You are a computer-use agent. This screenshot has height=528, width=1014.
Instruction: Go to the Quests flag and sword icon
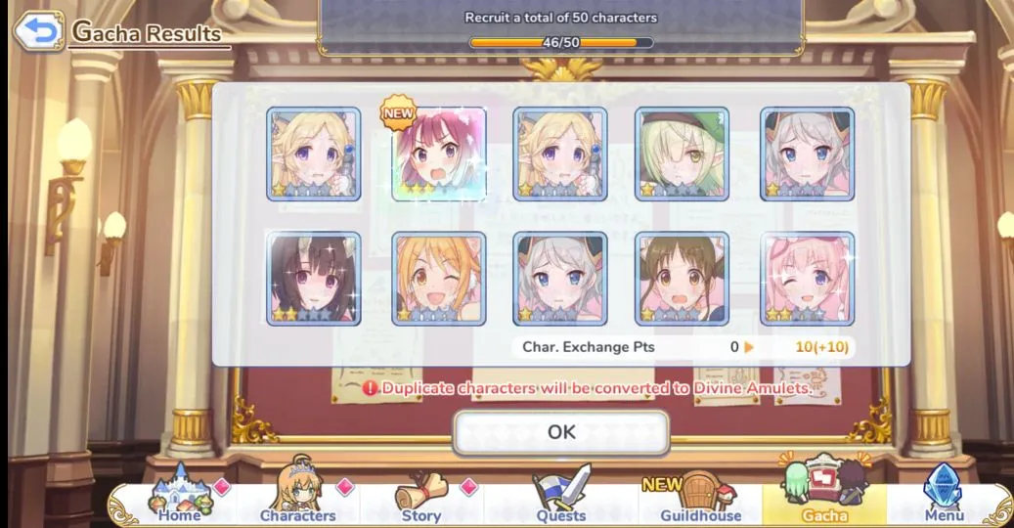(561, 495)
